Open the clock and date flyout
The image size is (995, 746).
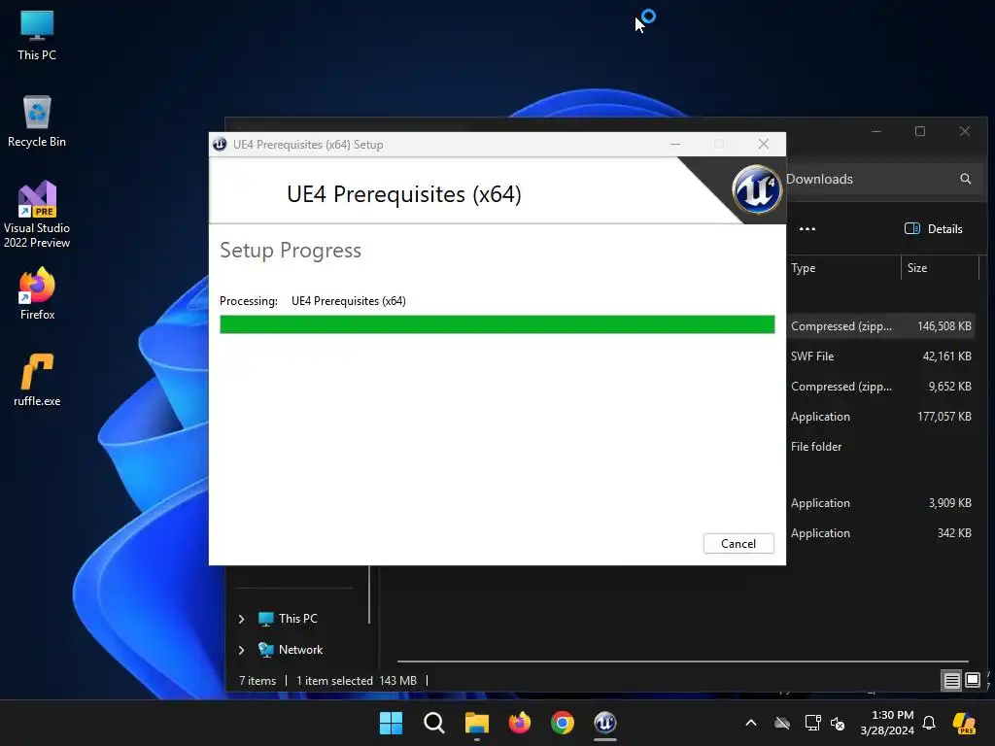click(x=887, y=723)
